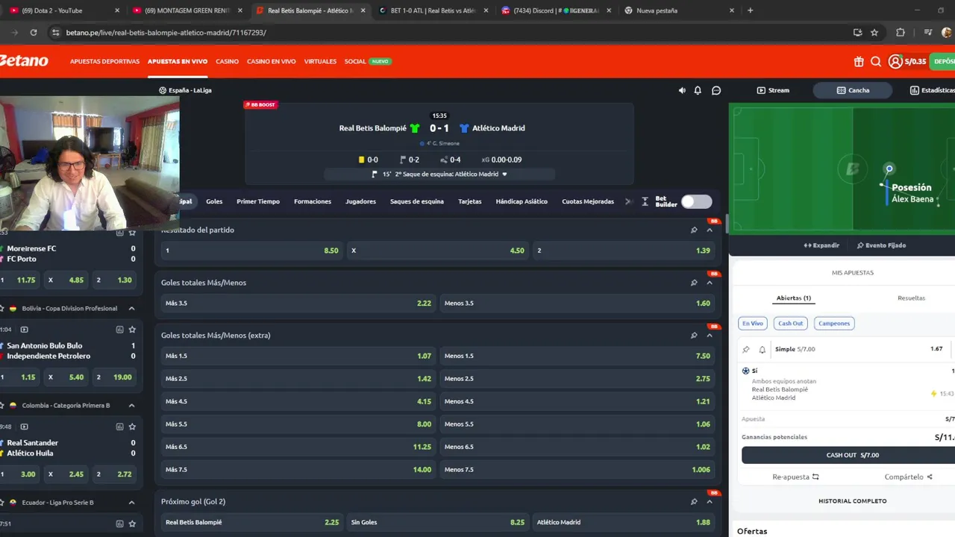Click Evento Fijado below the pitch

[881, 245]
